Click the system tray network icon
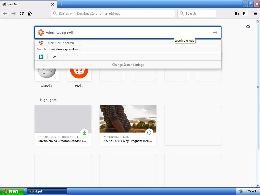 point(241,191)
